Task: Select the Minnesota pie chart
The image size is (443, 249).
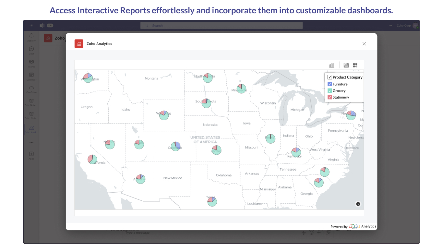Action: [241, 89]
